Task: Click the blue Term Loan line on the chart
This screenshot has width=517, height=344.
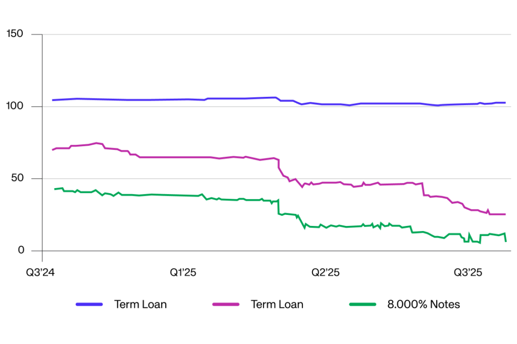Action: click(151, 100)
